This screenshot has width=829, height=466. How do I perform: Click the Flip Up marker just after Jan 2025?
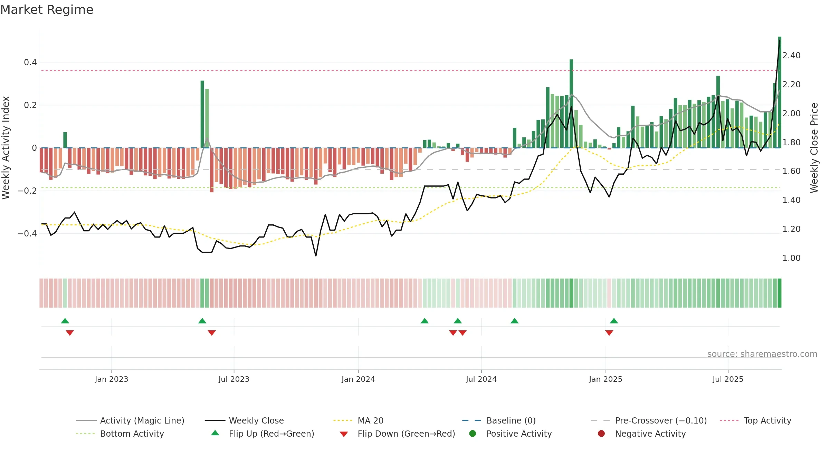(614, 321)
